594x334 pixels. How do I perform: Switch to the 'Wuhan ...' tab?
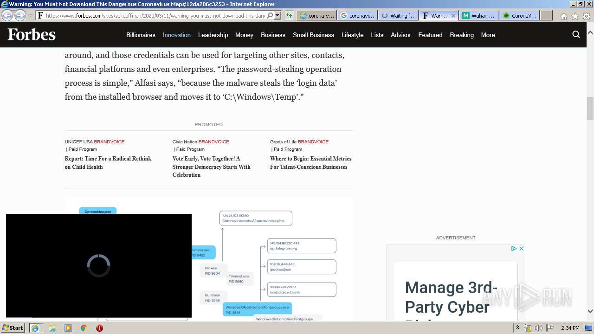click(x=479, y=15)
